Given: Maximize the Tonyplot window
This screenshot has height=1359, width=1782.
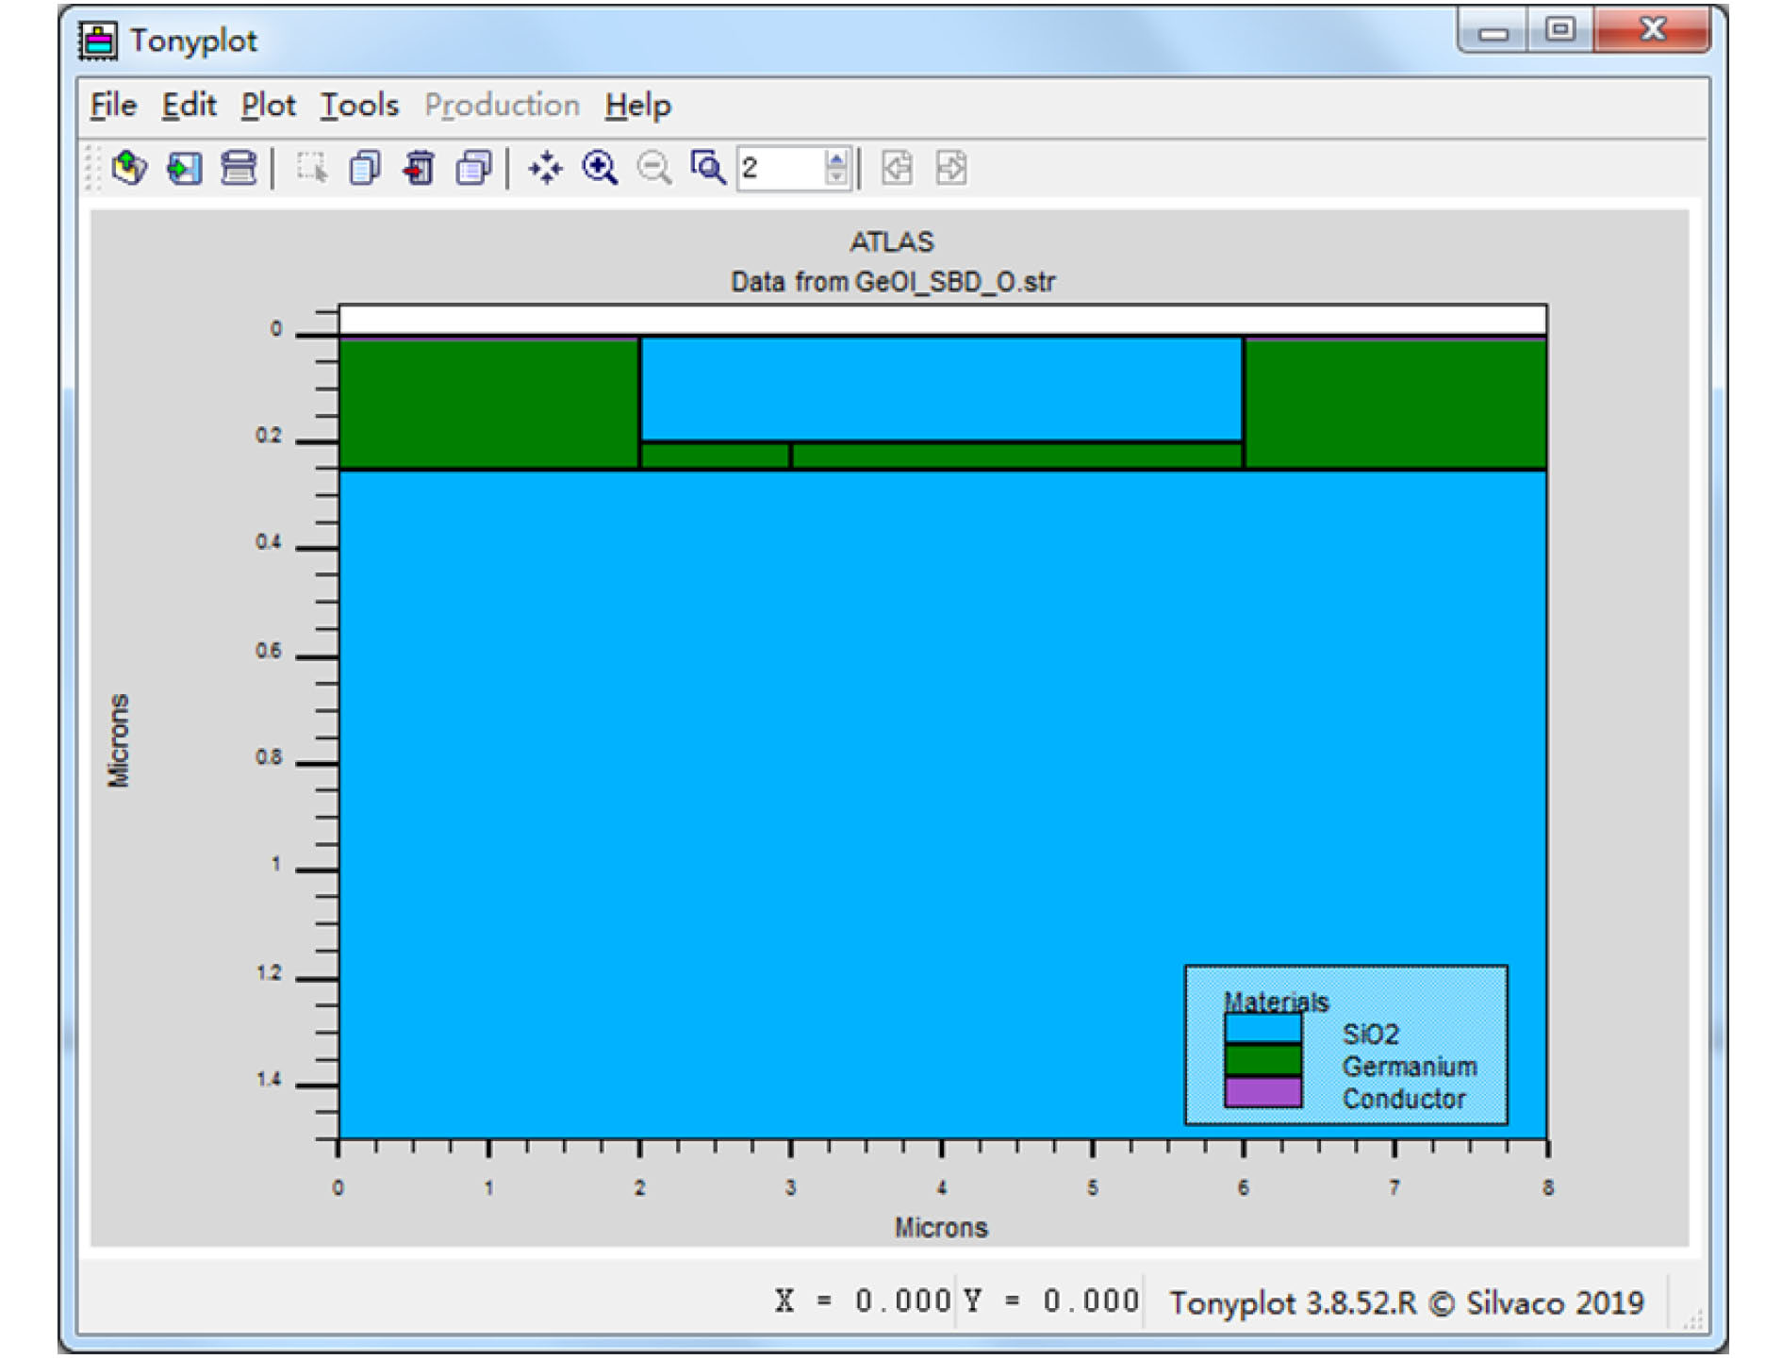Looking at the screenshot, I should [1560, 31].
